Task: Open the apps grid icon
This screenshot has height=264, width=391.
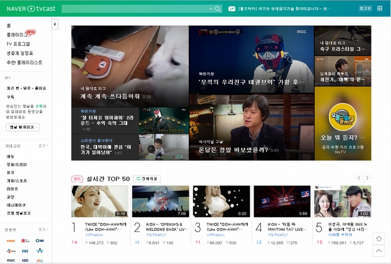Action: (x=379, y=8)
